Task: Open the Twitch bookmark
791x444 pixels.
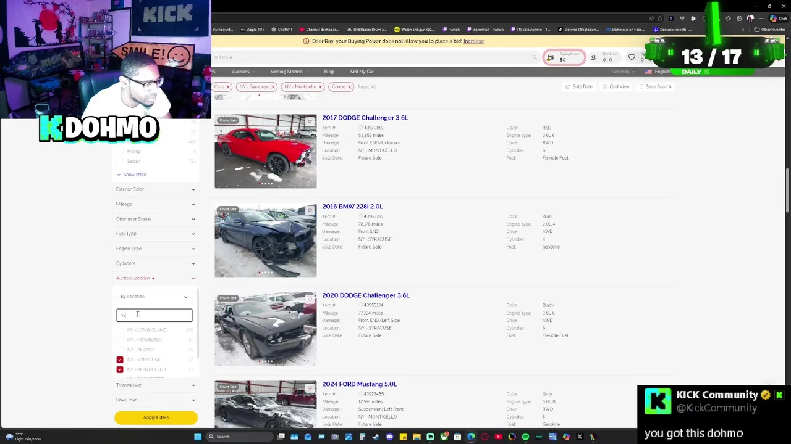Action: (451, 29)
